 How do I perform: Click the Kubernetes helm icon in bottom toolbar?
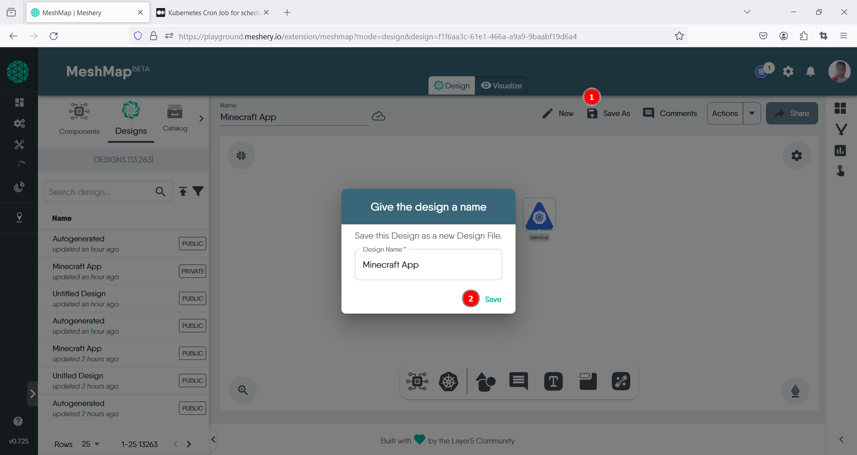click(x=448, y=381)
